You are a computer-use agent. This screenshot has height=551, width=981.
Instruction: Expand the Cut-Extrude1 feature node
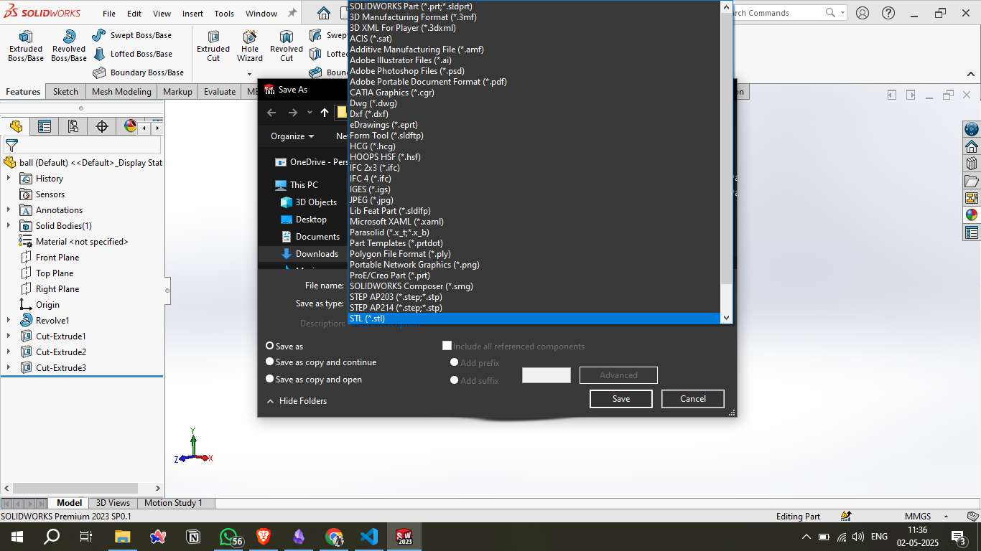point(9,336)
